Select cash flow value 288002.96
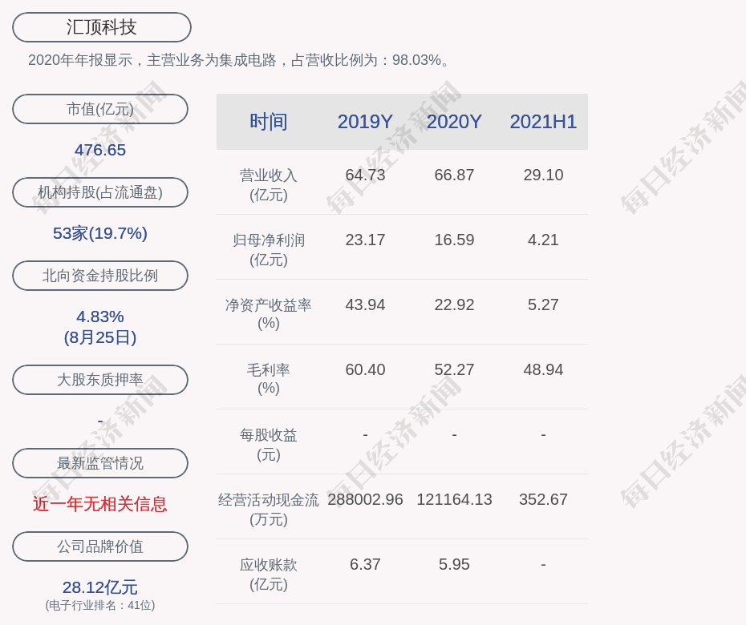 (x=365, y=499)
